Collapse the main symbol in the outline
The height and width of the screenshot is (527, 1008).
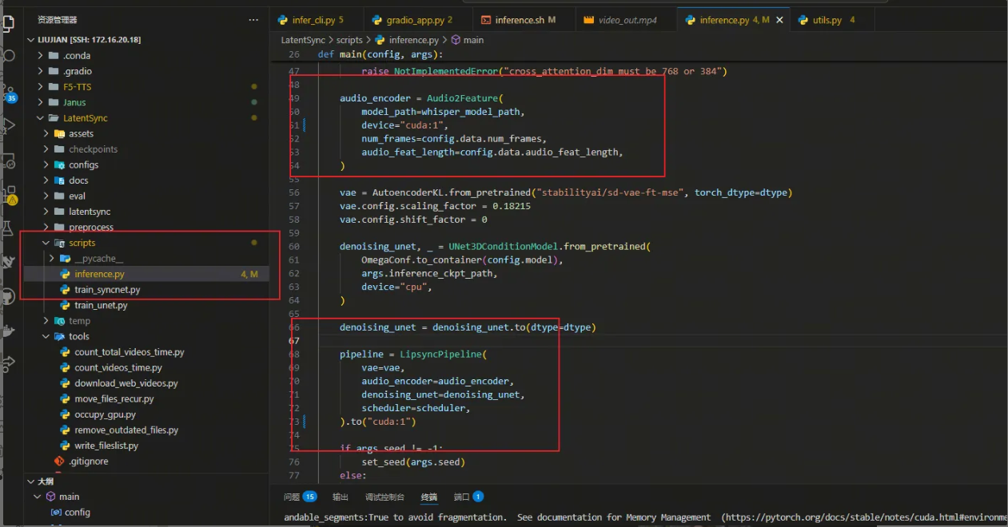tap(38, 497)
